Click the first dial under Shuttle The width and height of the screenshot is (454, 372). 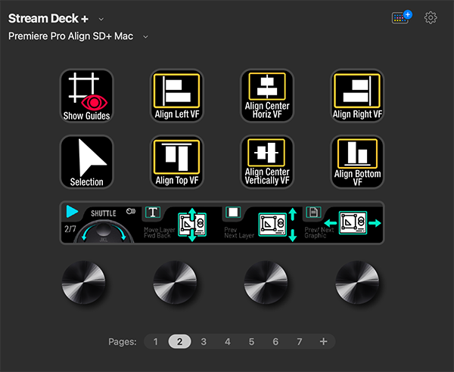click(84, 282)
